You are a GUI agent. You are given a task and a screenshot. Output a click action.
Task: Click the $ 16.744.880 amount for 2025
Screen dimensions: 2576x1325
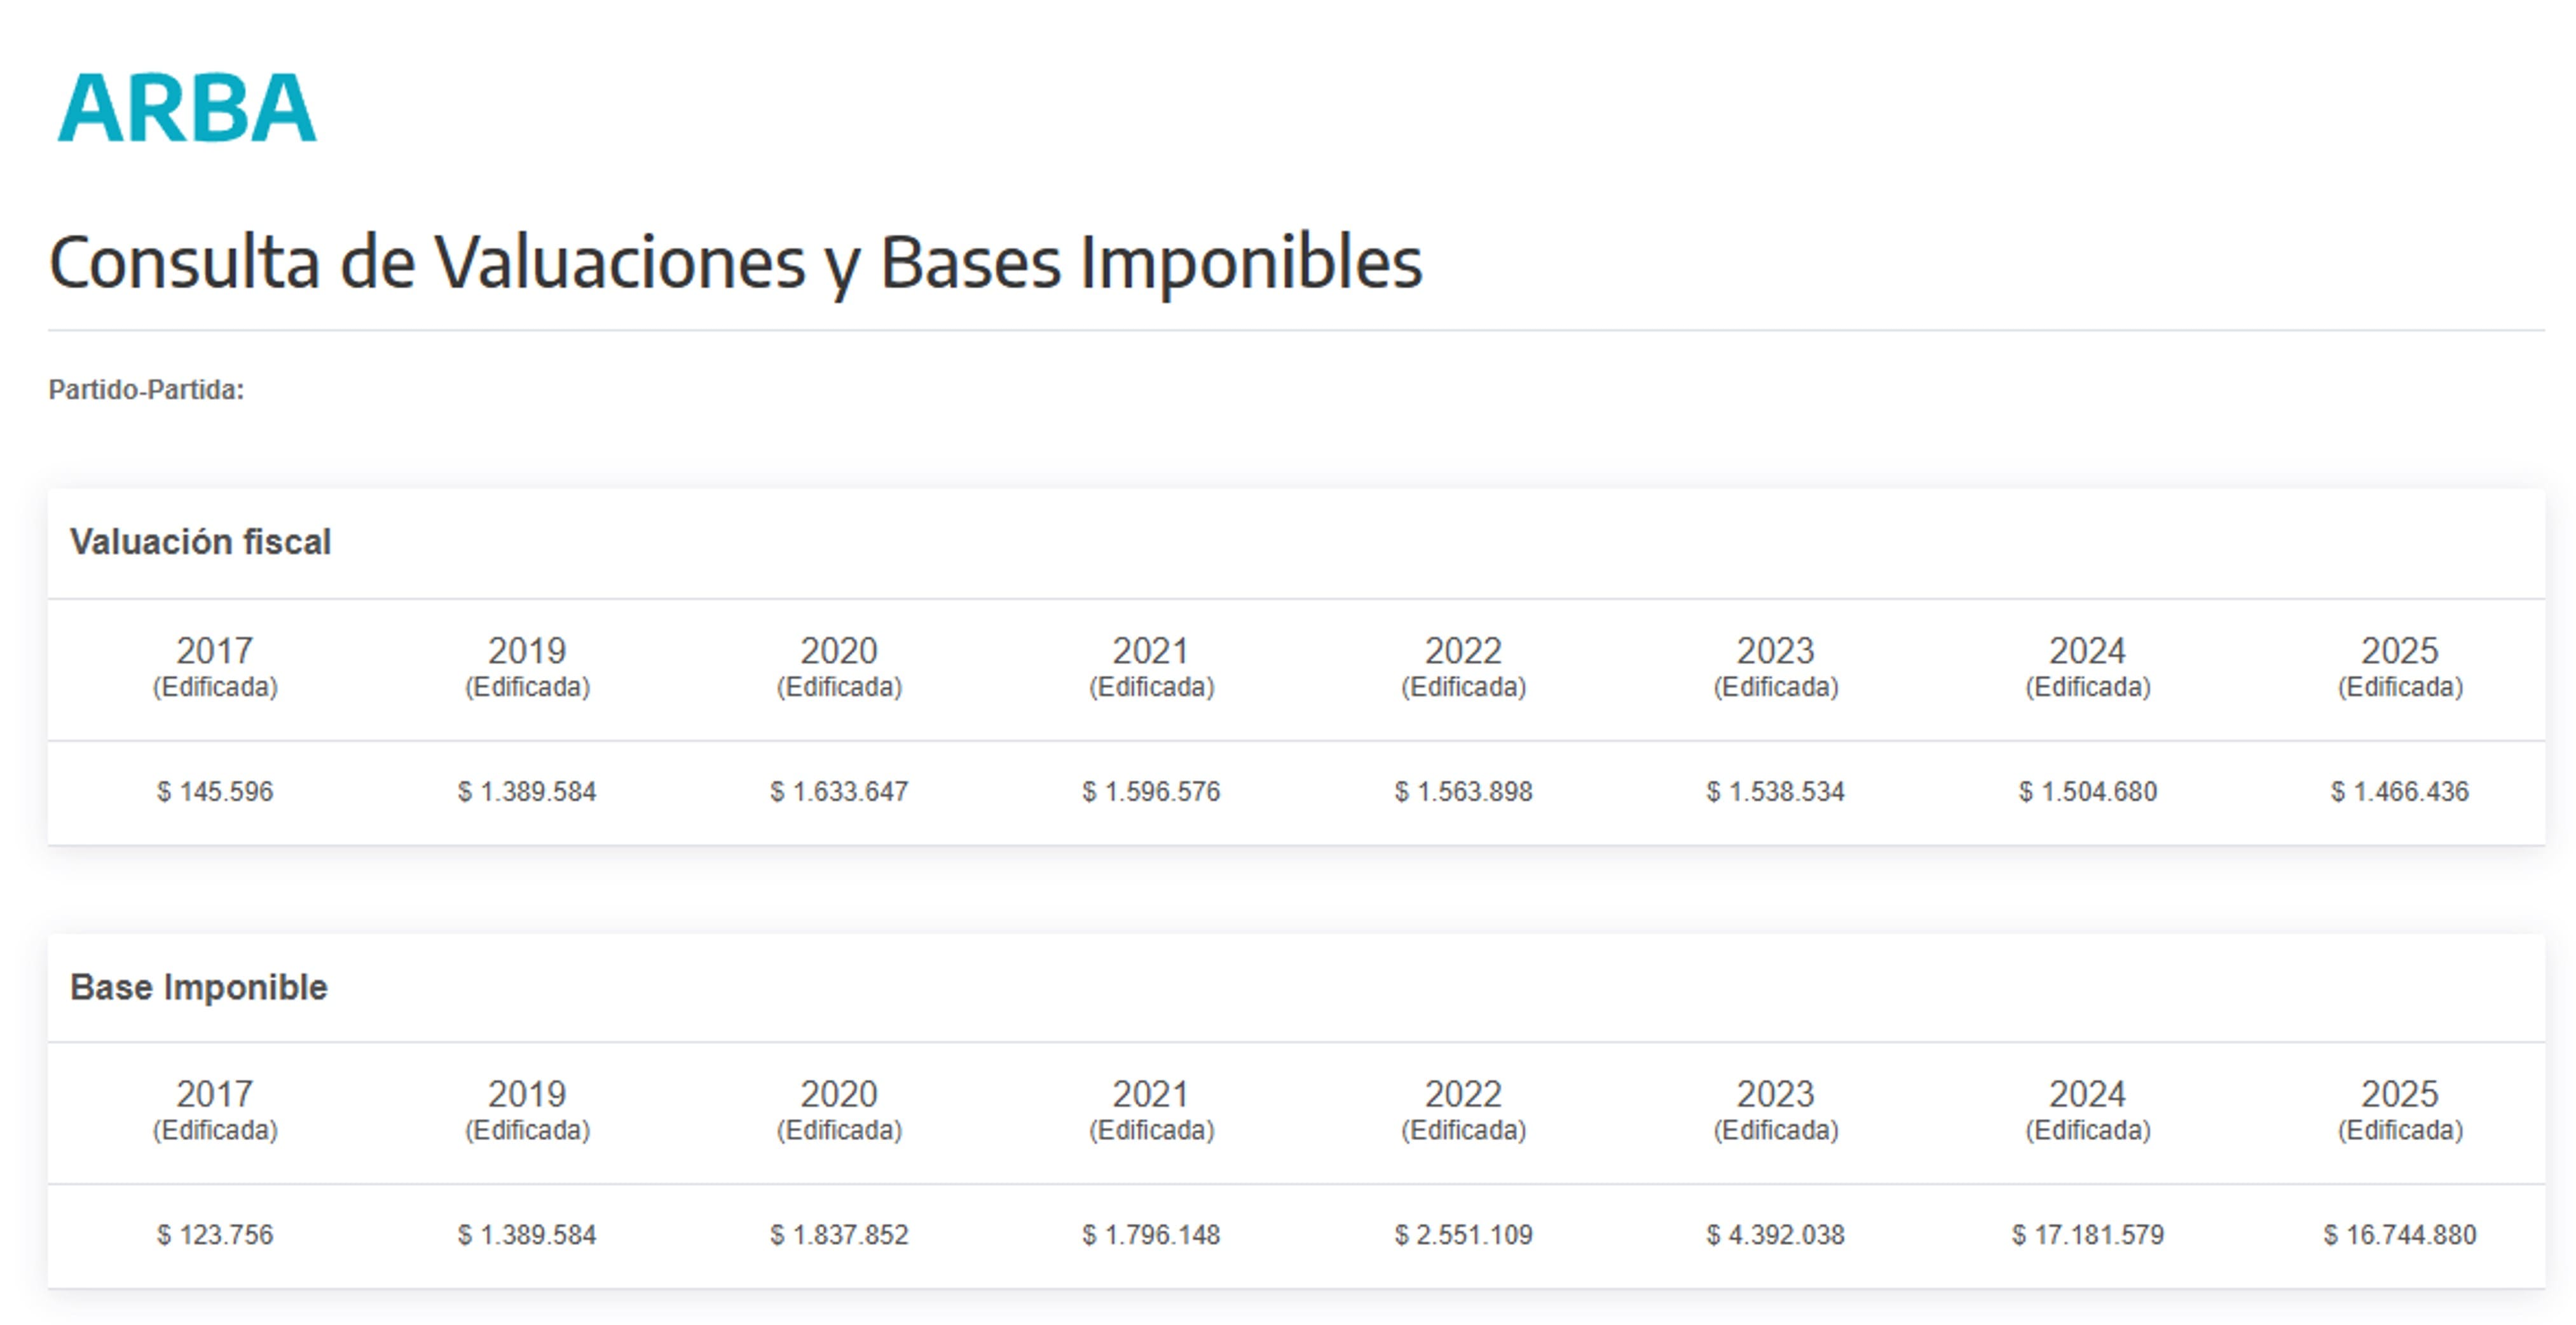[2399, 1235]
